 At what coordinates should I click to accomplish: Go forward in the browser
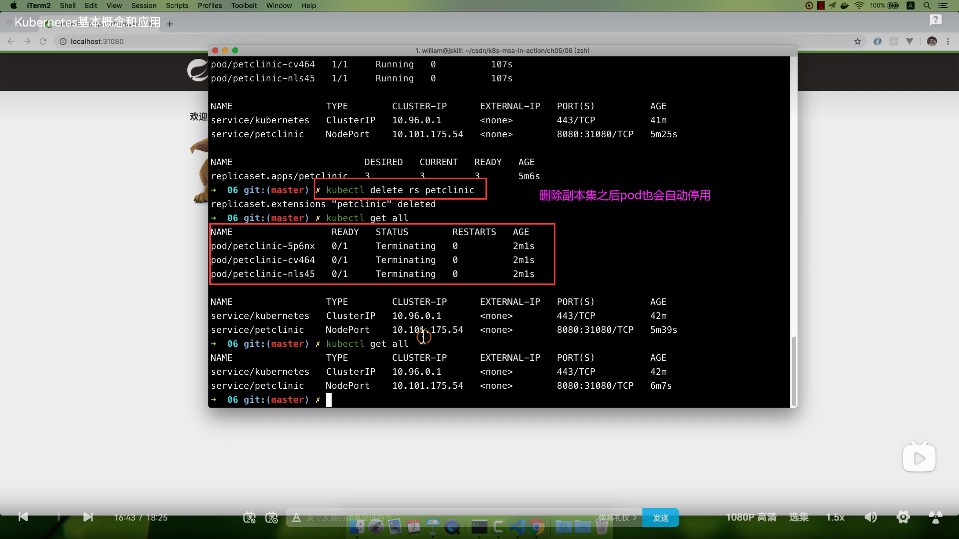(27, 41)
